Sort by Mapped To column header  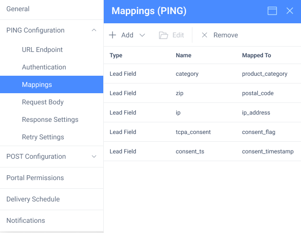[257, 55]
